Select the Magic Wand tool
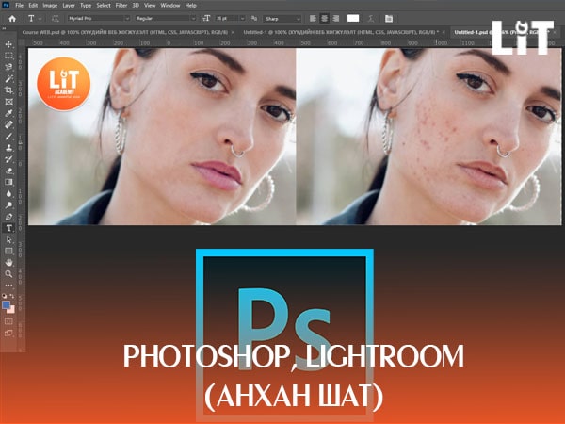 8,78
